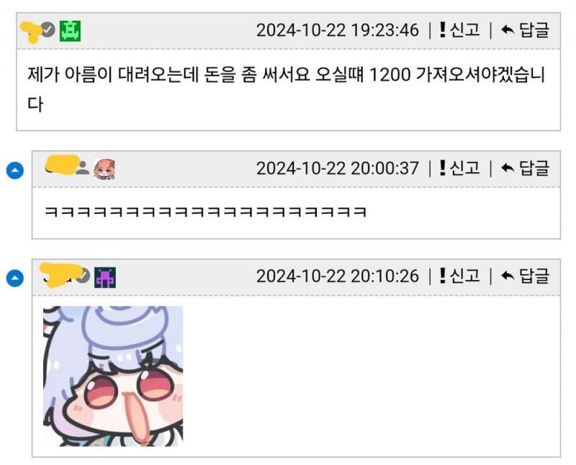
Task: Click the green pixel avatar on first comment
Action: point(70,30)
